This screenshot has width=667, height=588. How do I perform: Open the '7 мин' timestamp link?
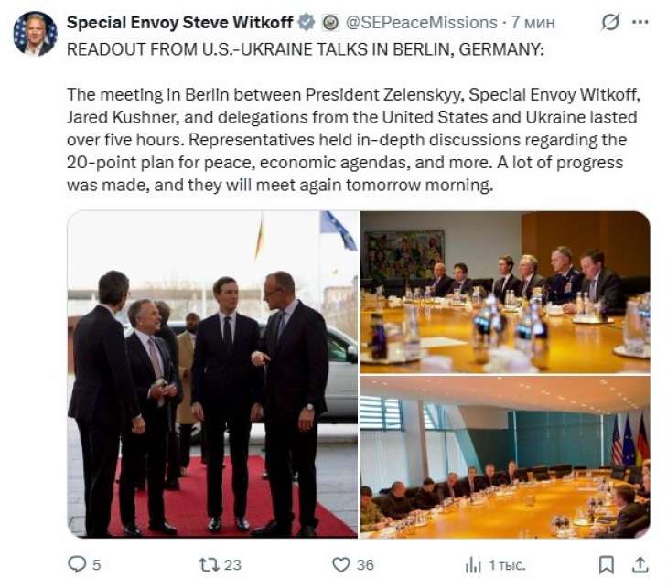pyautogui.click(x=525, y=22)
